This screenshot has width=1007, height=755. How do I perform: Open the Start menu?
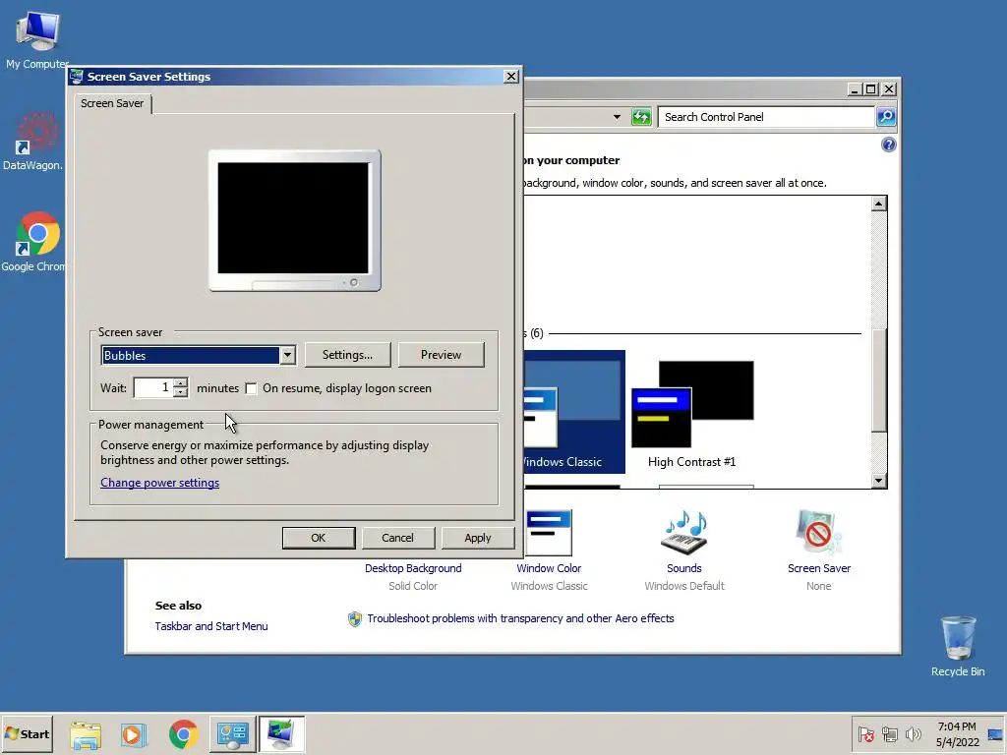click(x=27, y=733)
